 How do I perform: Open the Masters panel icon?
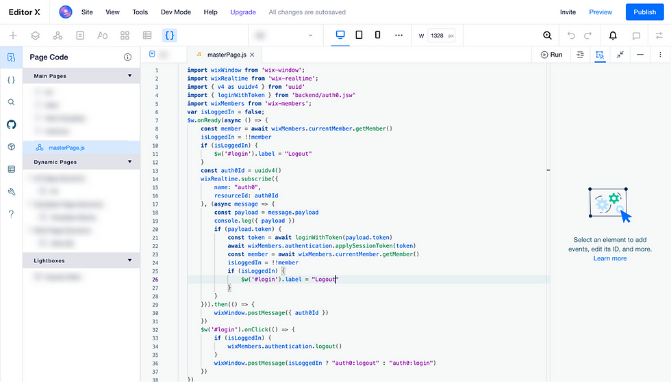click(58, 36)
